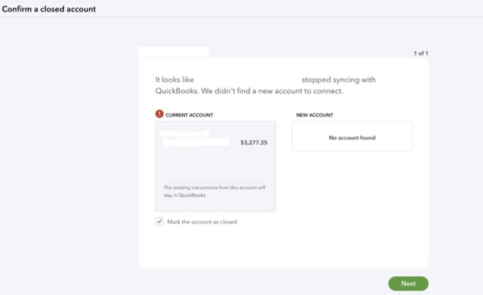The height and width of the screenshot is (295, 483).
Task: Click the redacted account name in current account card
Action: [x=195, y=138]
